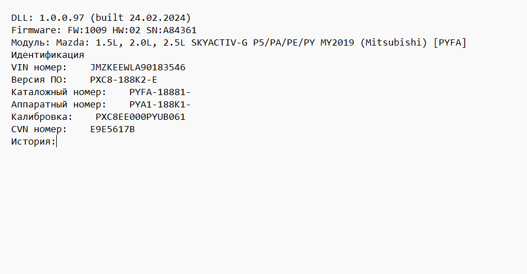527x274 pixels.
Task: Click the catalog number PYFA-18881-
Action: pyautogui.click(x=160, y=92)
